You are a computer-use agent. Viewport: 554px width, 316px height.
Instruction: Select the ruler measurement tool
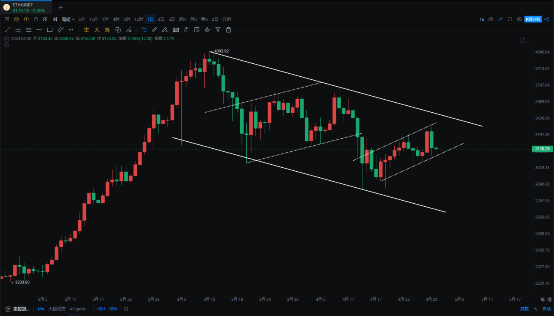[155, 30]
